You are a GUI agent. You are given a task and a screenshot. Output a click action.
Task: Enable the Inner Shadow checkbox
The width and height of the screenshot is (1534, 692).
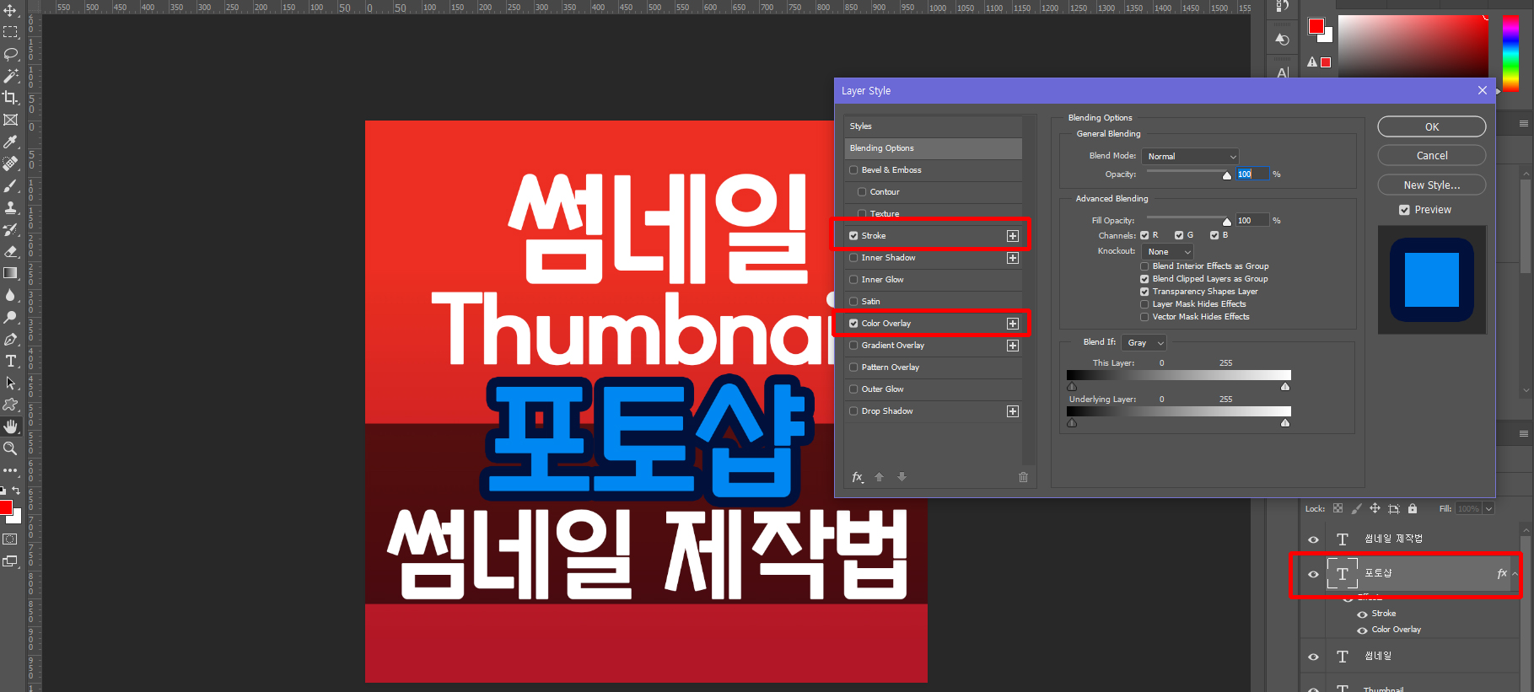853,258
